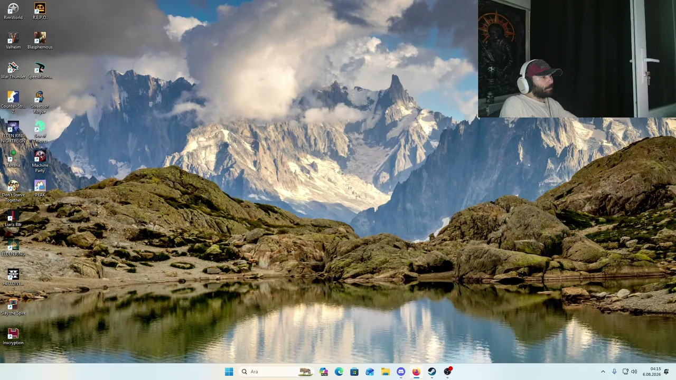Image resolution: width=676 pixels, height=380 pixels.
Task: Open Outlook from the taskbar
Action: [x=370, y=372]
